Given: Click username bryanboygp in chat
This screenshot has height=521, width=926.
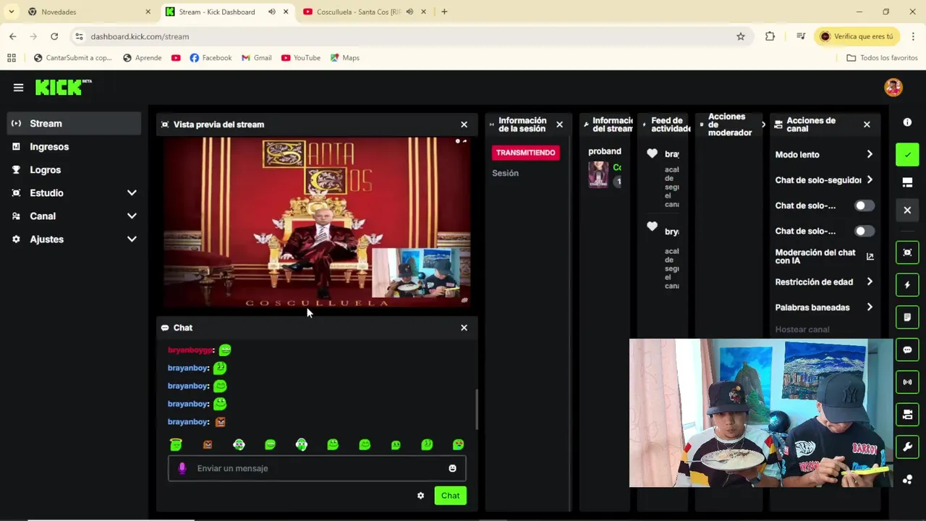Looking at the screenshot, I should click(x=190, y=350).
